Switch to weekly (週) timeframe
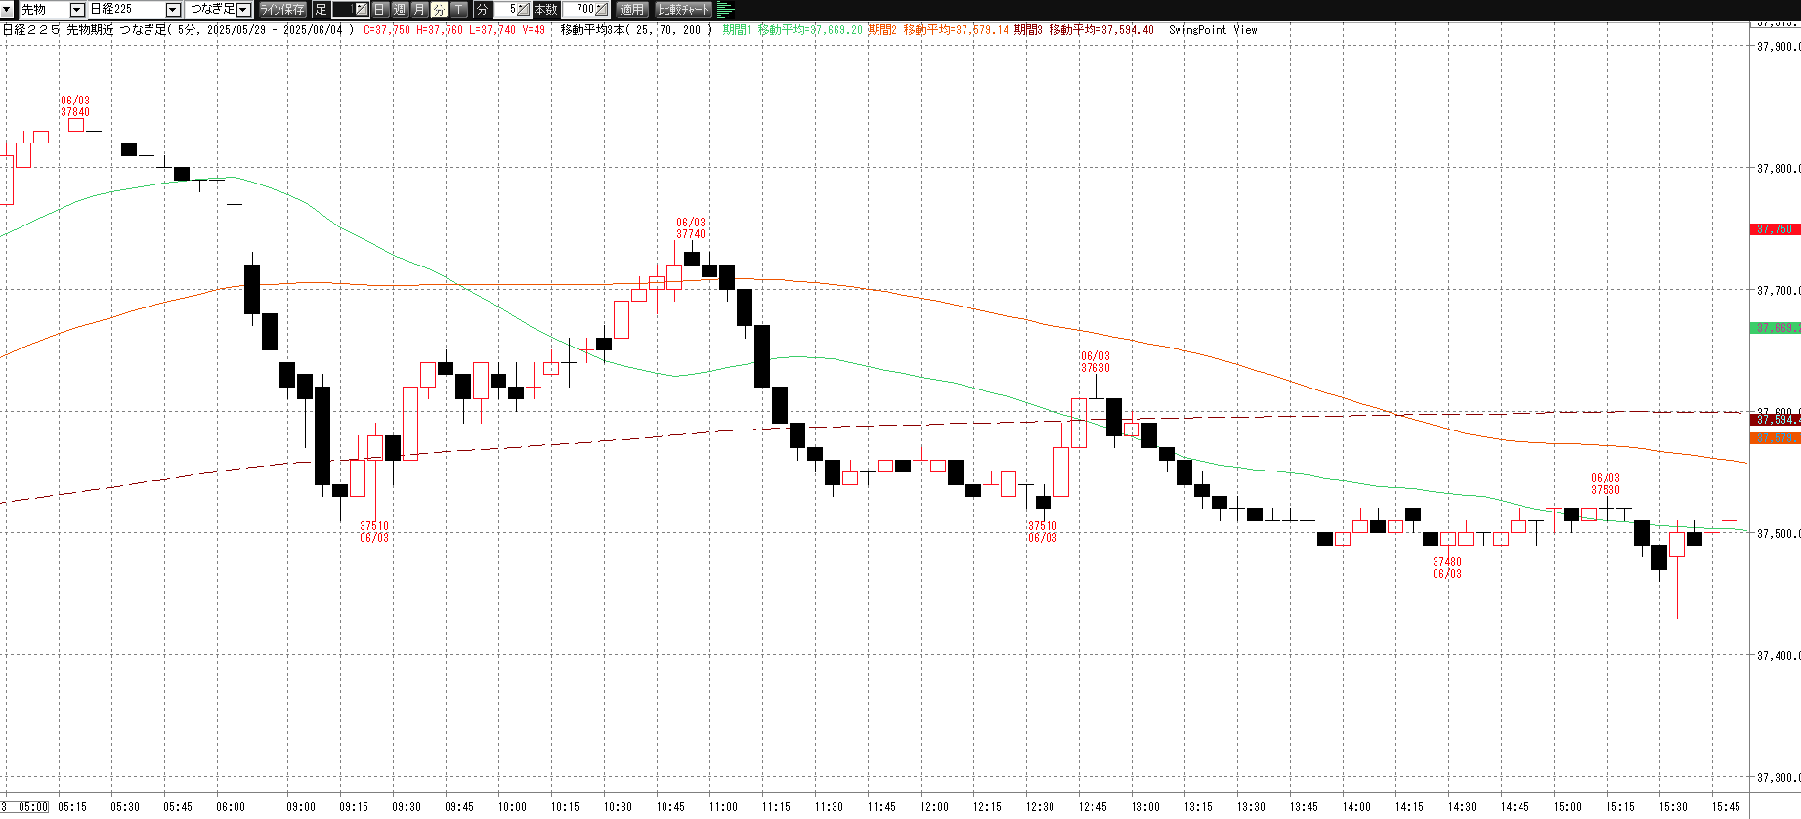The width and height of the screenshot is (1801, 819). (x=400, y=10)
